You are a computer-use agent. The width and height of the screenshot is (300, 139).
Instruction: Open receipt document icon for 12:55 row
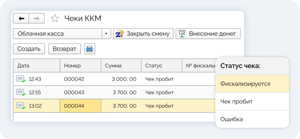pos(21,92)
